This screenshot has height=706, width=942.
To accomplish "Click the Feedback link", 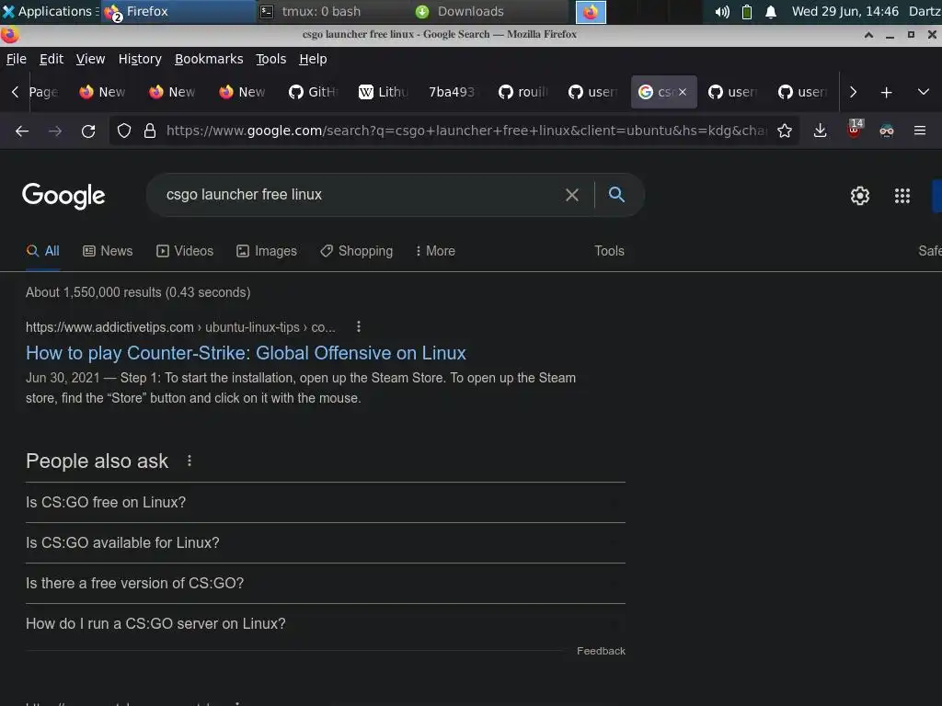I will click(601, 651).
